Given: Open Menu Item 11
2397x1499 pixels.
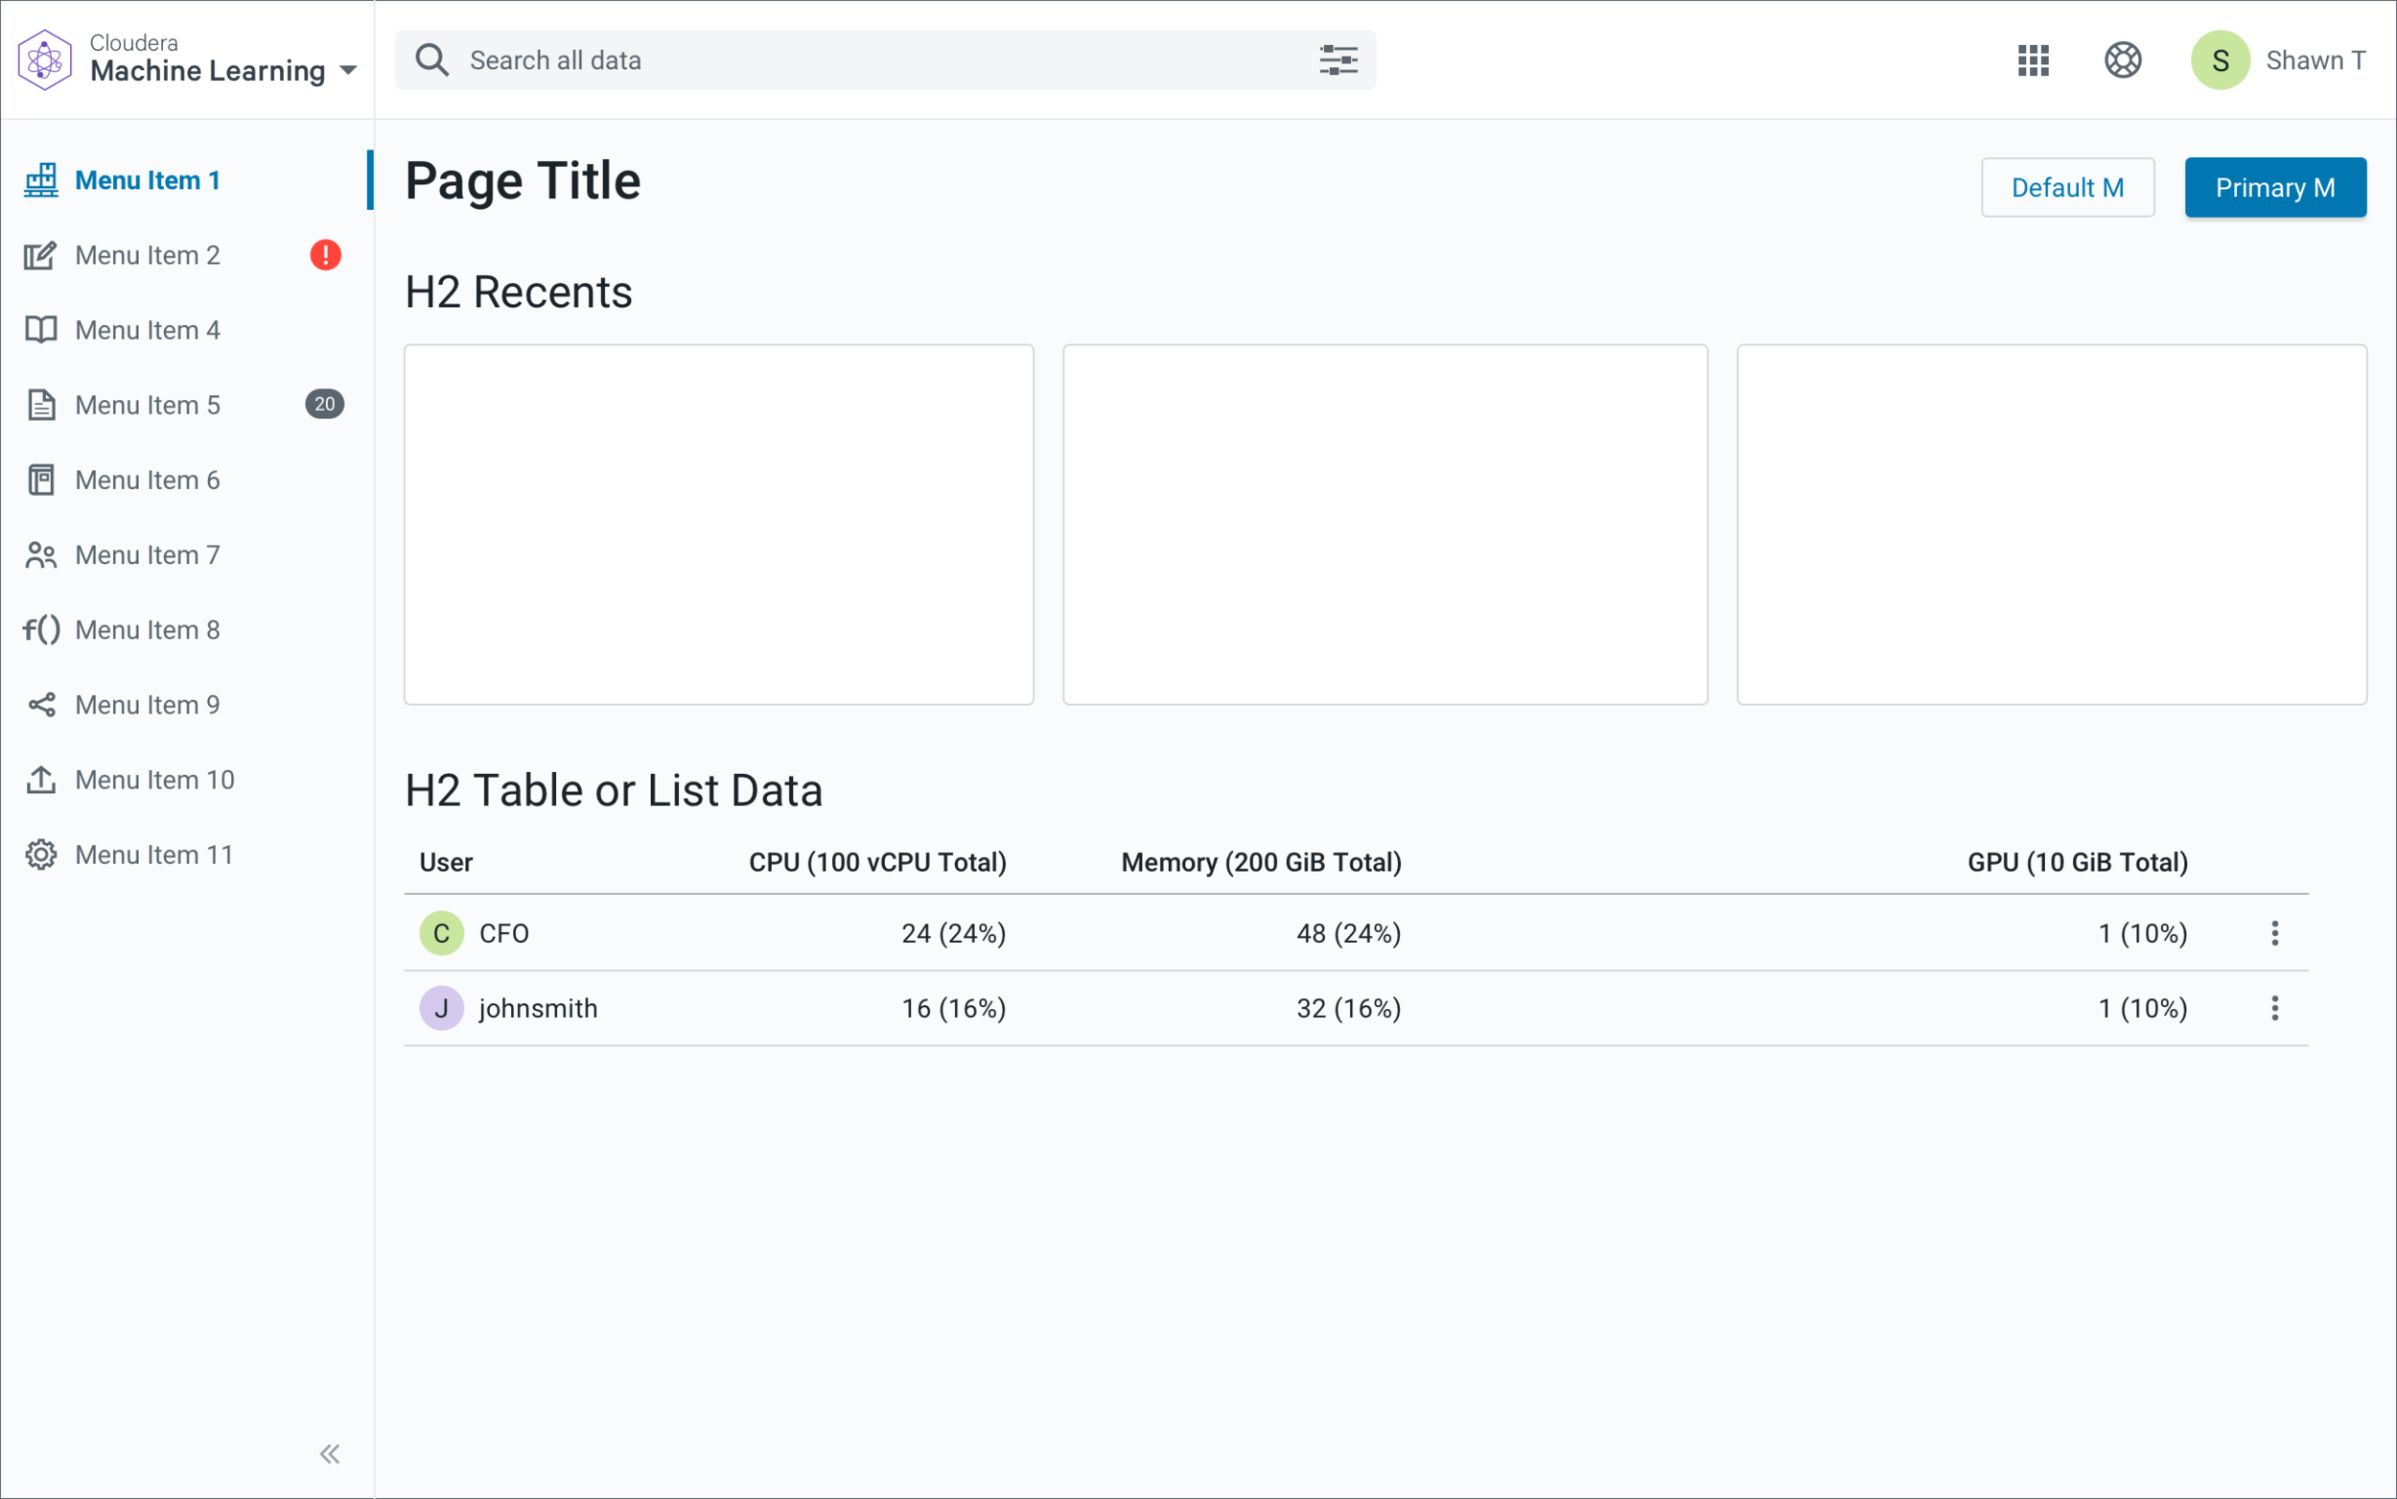Looking at the screenshot, I should pos(153,855).
